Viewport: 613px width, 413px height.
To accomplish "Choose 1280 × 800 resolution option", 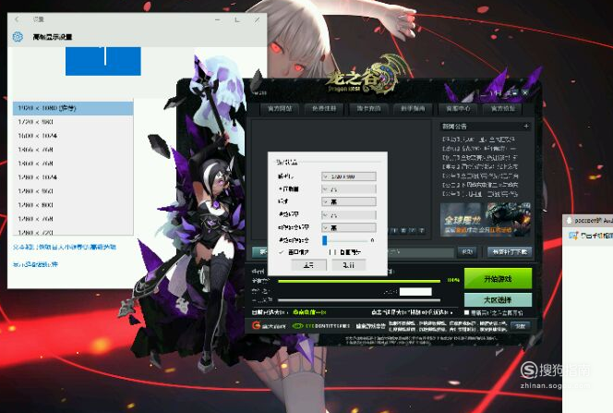I will tap(73, 205).
